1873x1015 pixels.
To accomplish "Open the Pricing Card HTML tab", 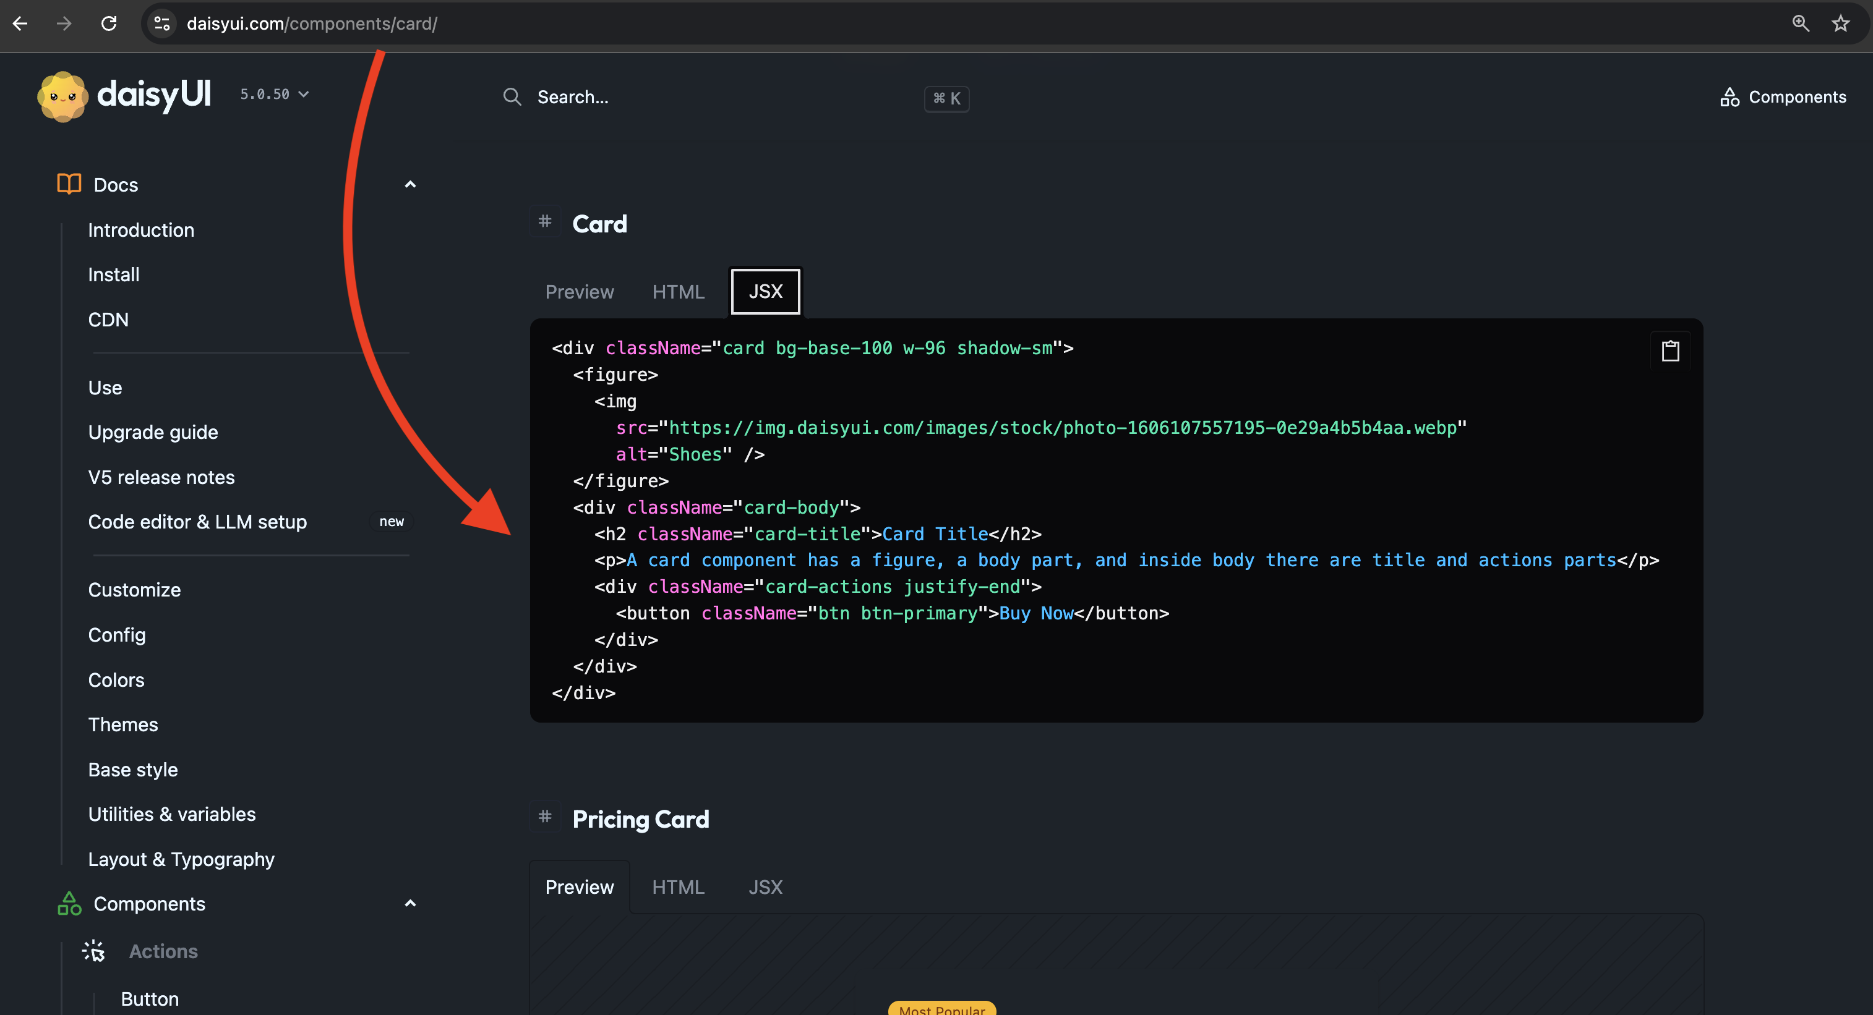I will click(679, 887).
